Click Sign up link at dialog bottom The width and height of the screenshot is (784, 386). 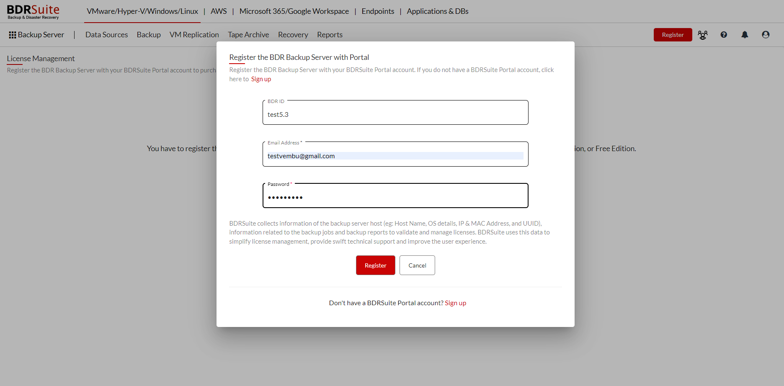455,303
